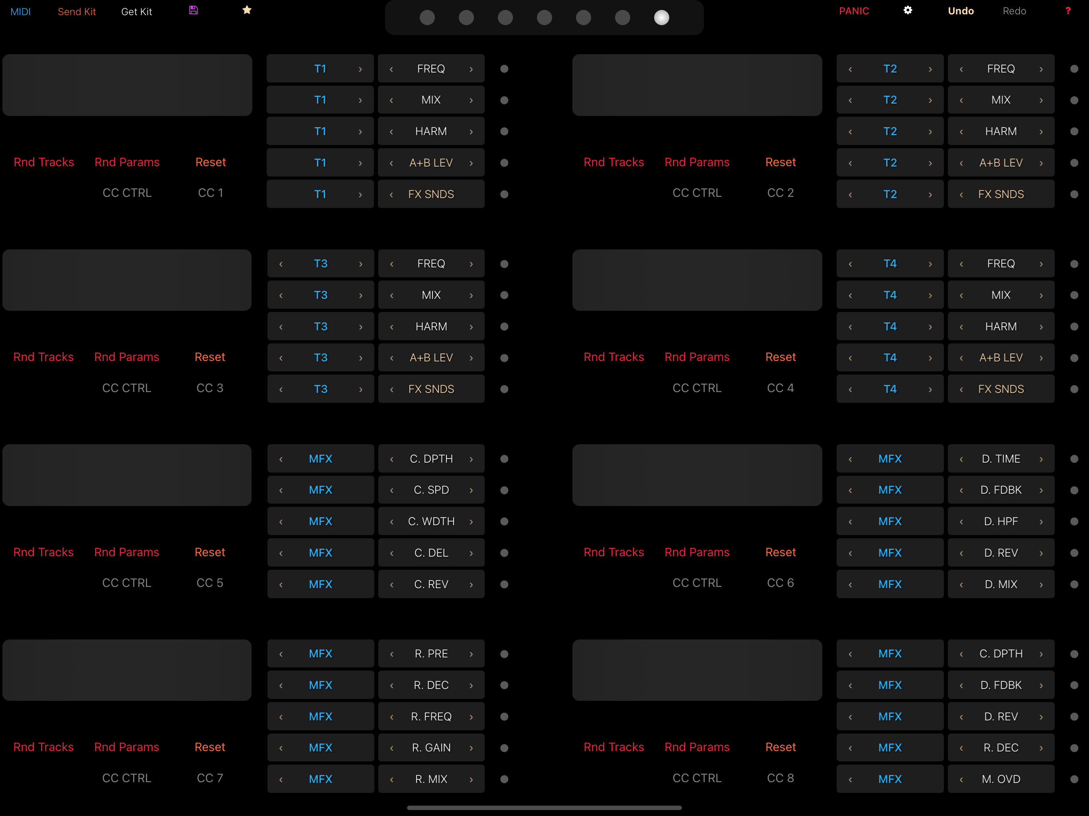
Task: Select the fourth page dot
Action: (544, 18)
